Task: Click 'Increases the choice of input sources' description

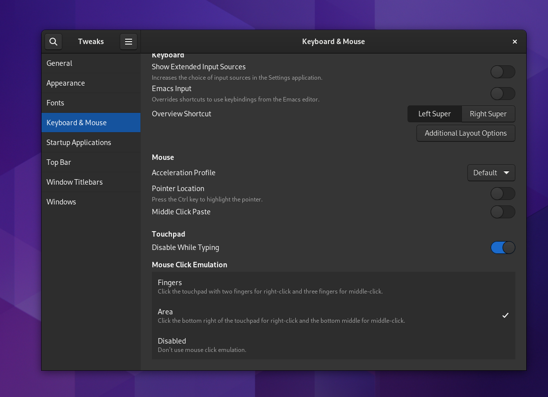Action: (237, 78)
